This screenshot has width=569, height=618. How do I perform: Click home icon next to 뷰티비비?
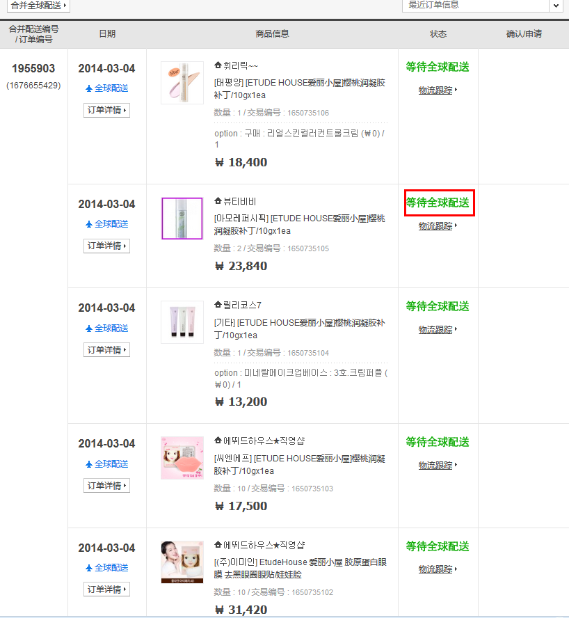[218, 201]
